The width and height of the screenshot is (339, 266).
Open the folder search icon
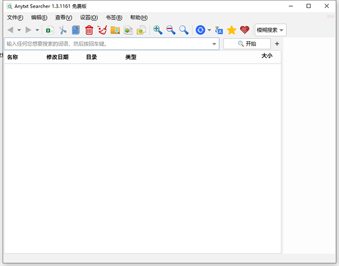tap(115, 30)
